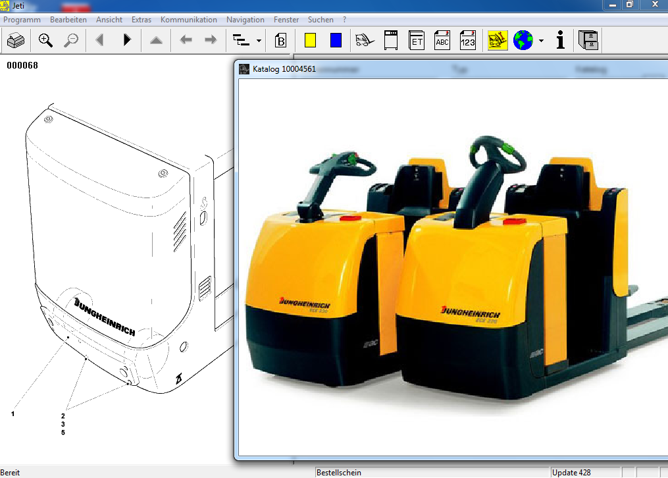Screen dimensions: 668x478
Task: Go to next page with black arrow
Action: pyautogui.click(x=127, y=41)
